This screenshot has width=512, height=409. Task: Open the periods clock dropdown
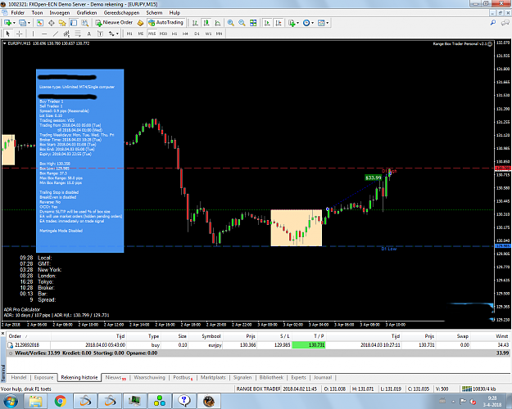point(307,23)
